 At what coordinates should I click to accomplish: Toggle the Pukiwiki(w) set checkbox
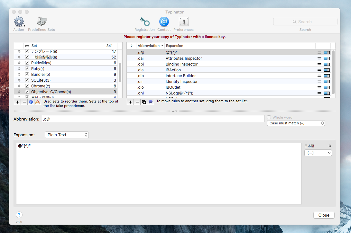pyautogui.click(x=27, y=63)
